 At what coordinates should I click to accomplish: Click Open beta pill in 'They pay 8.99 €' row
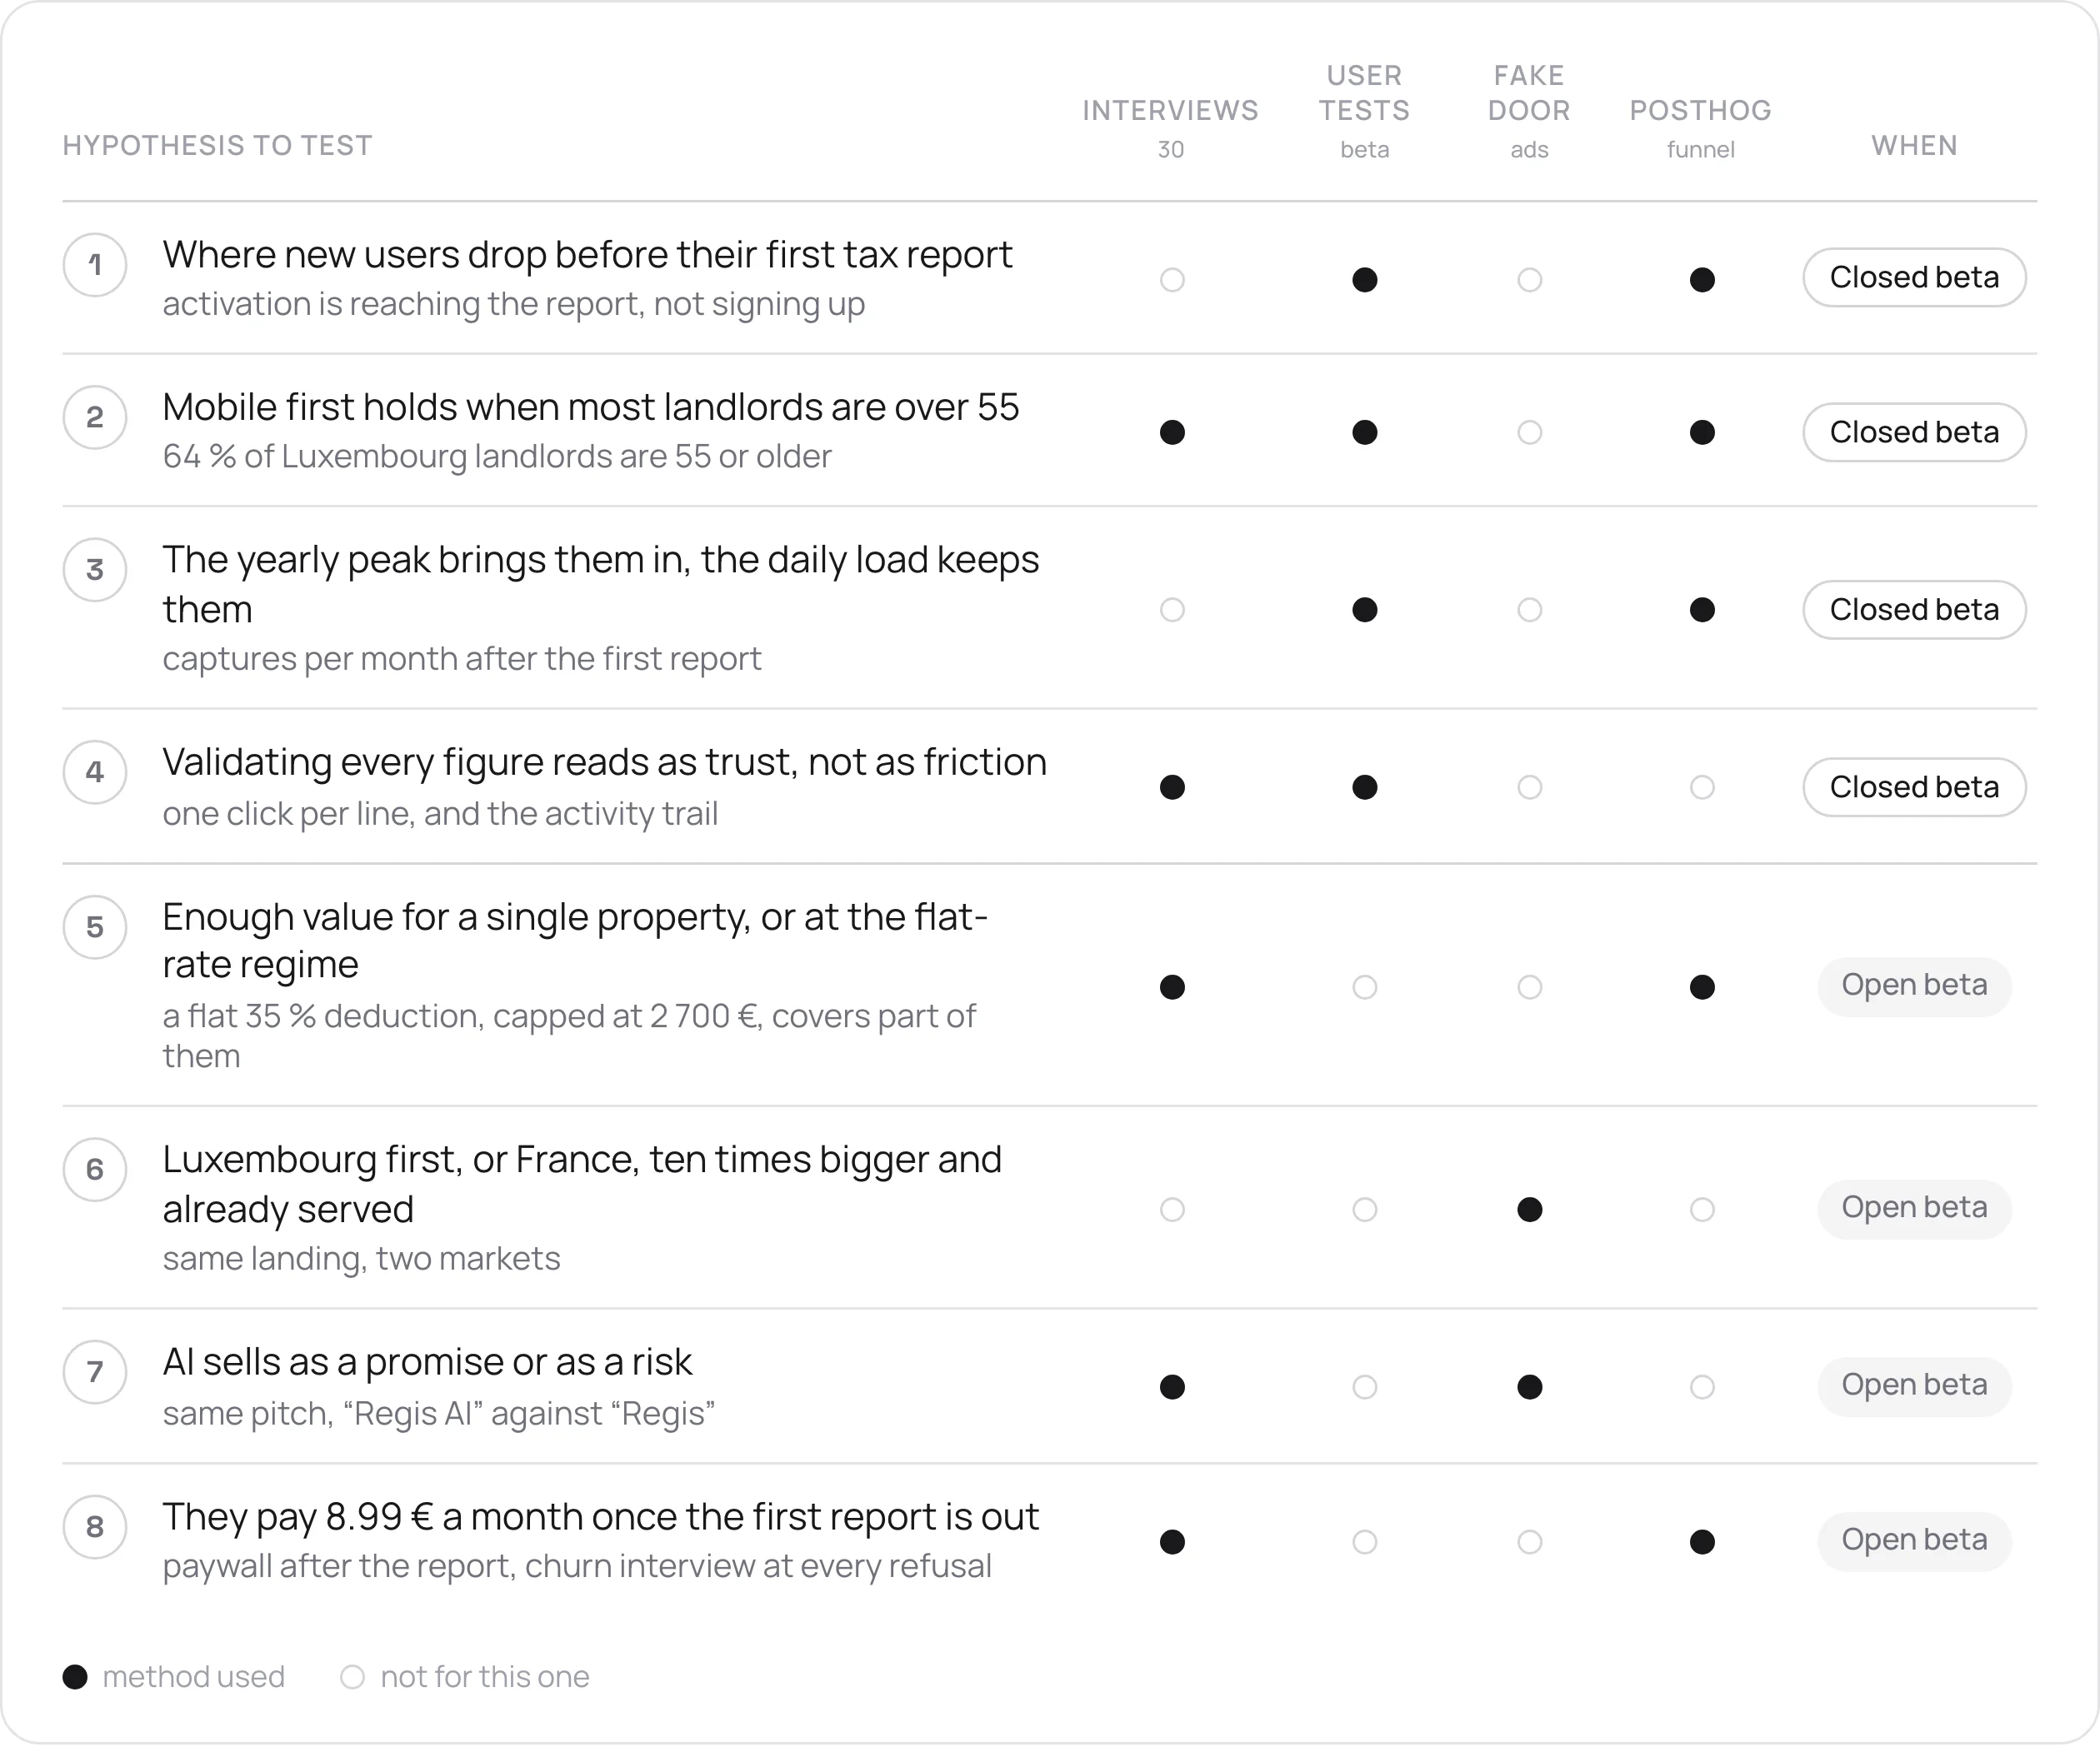[1914, 1540]
